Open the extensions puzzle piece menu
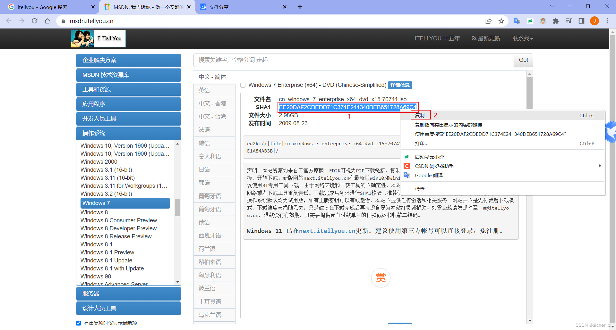 (x=556, y=21)
